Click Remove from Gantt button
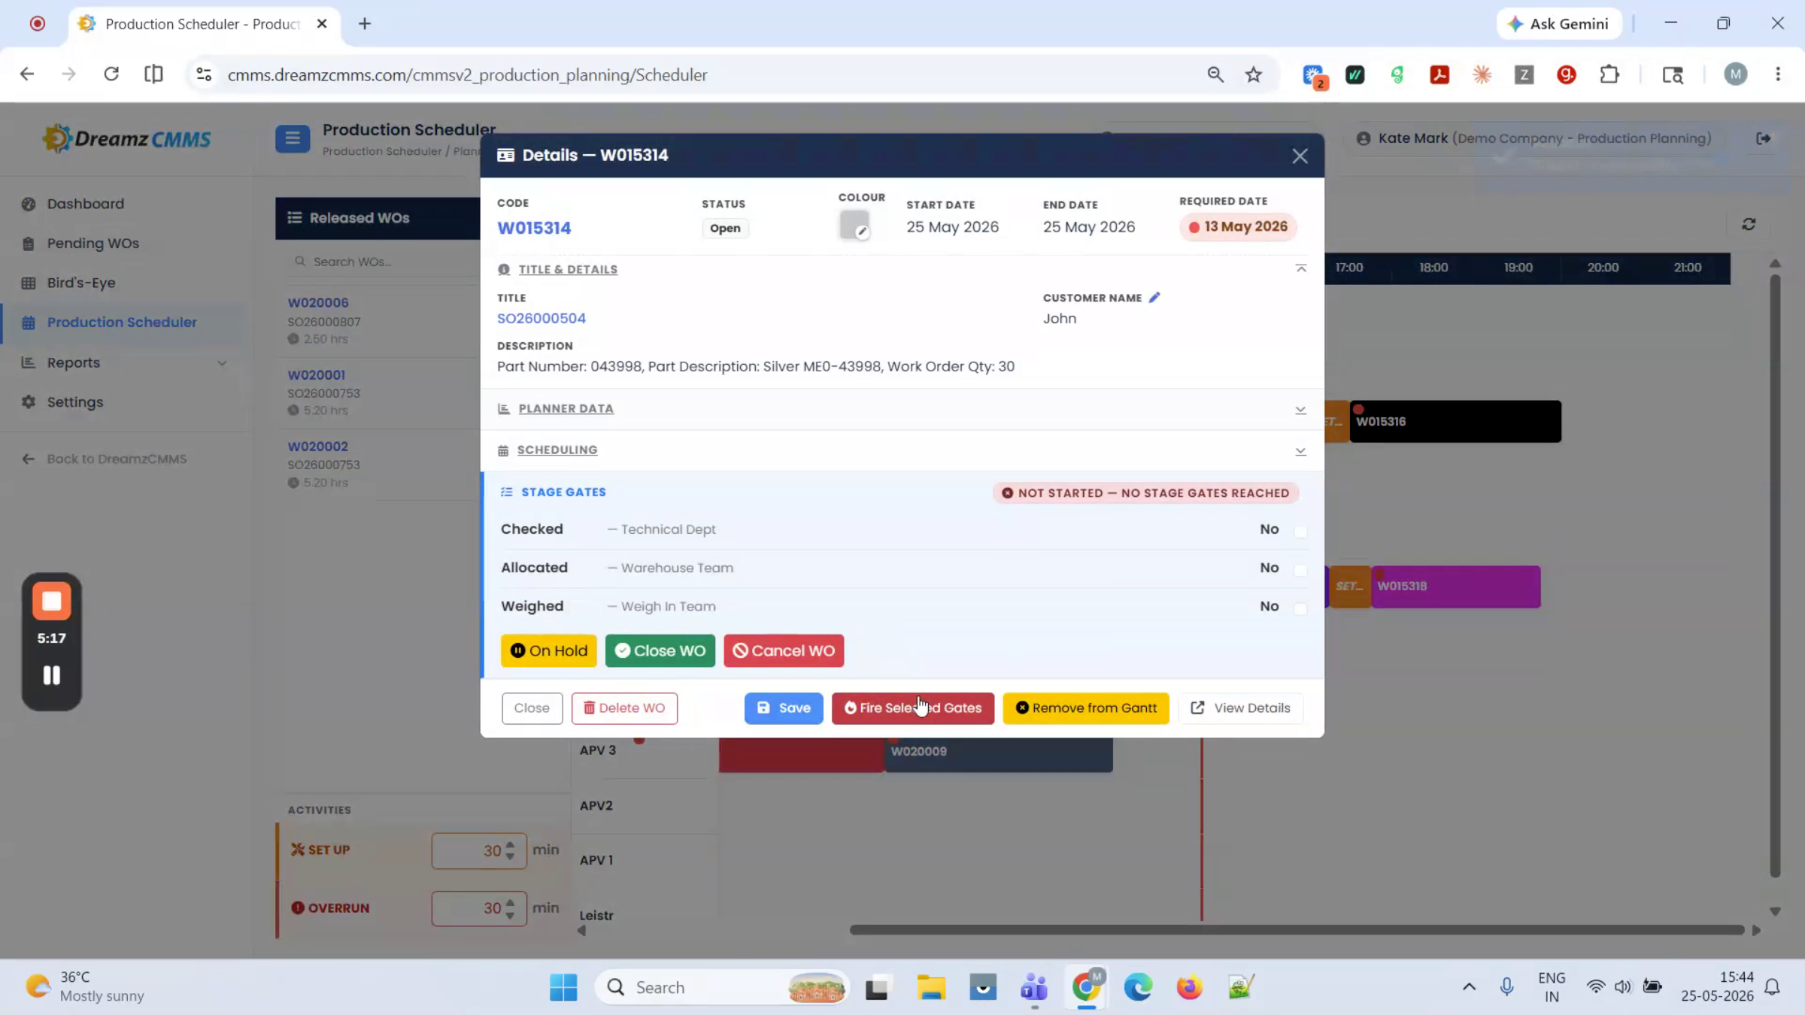 pyautogui.click(x=1086, y=707)
